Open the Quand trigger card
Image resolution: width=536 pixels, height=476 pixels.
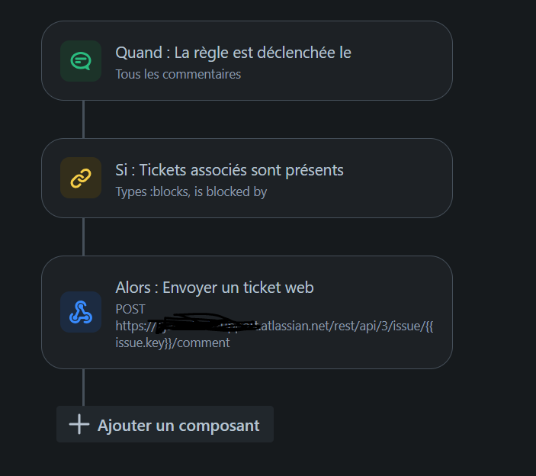point(247,60)
